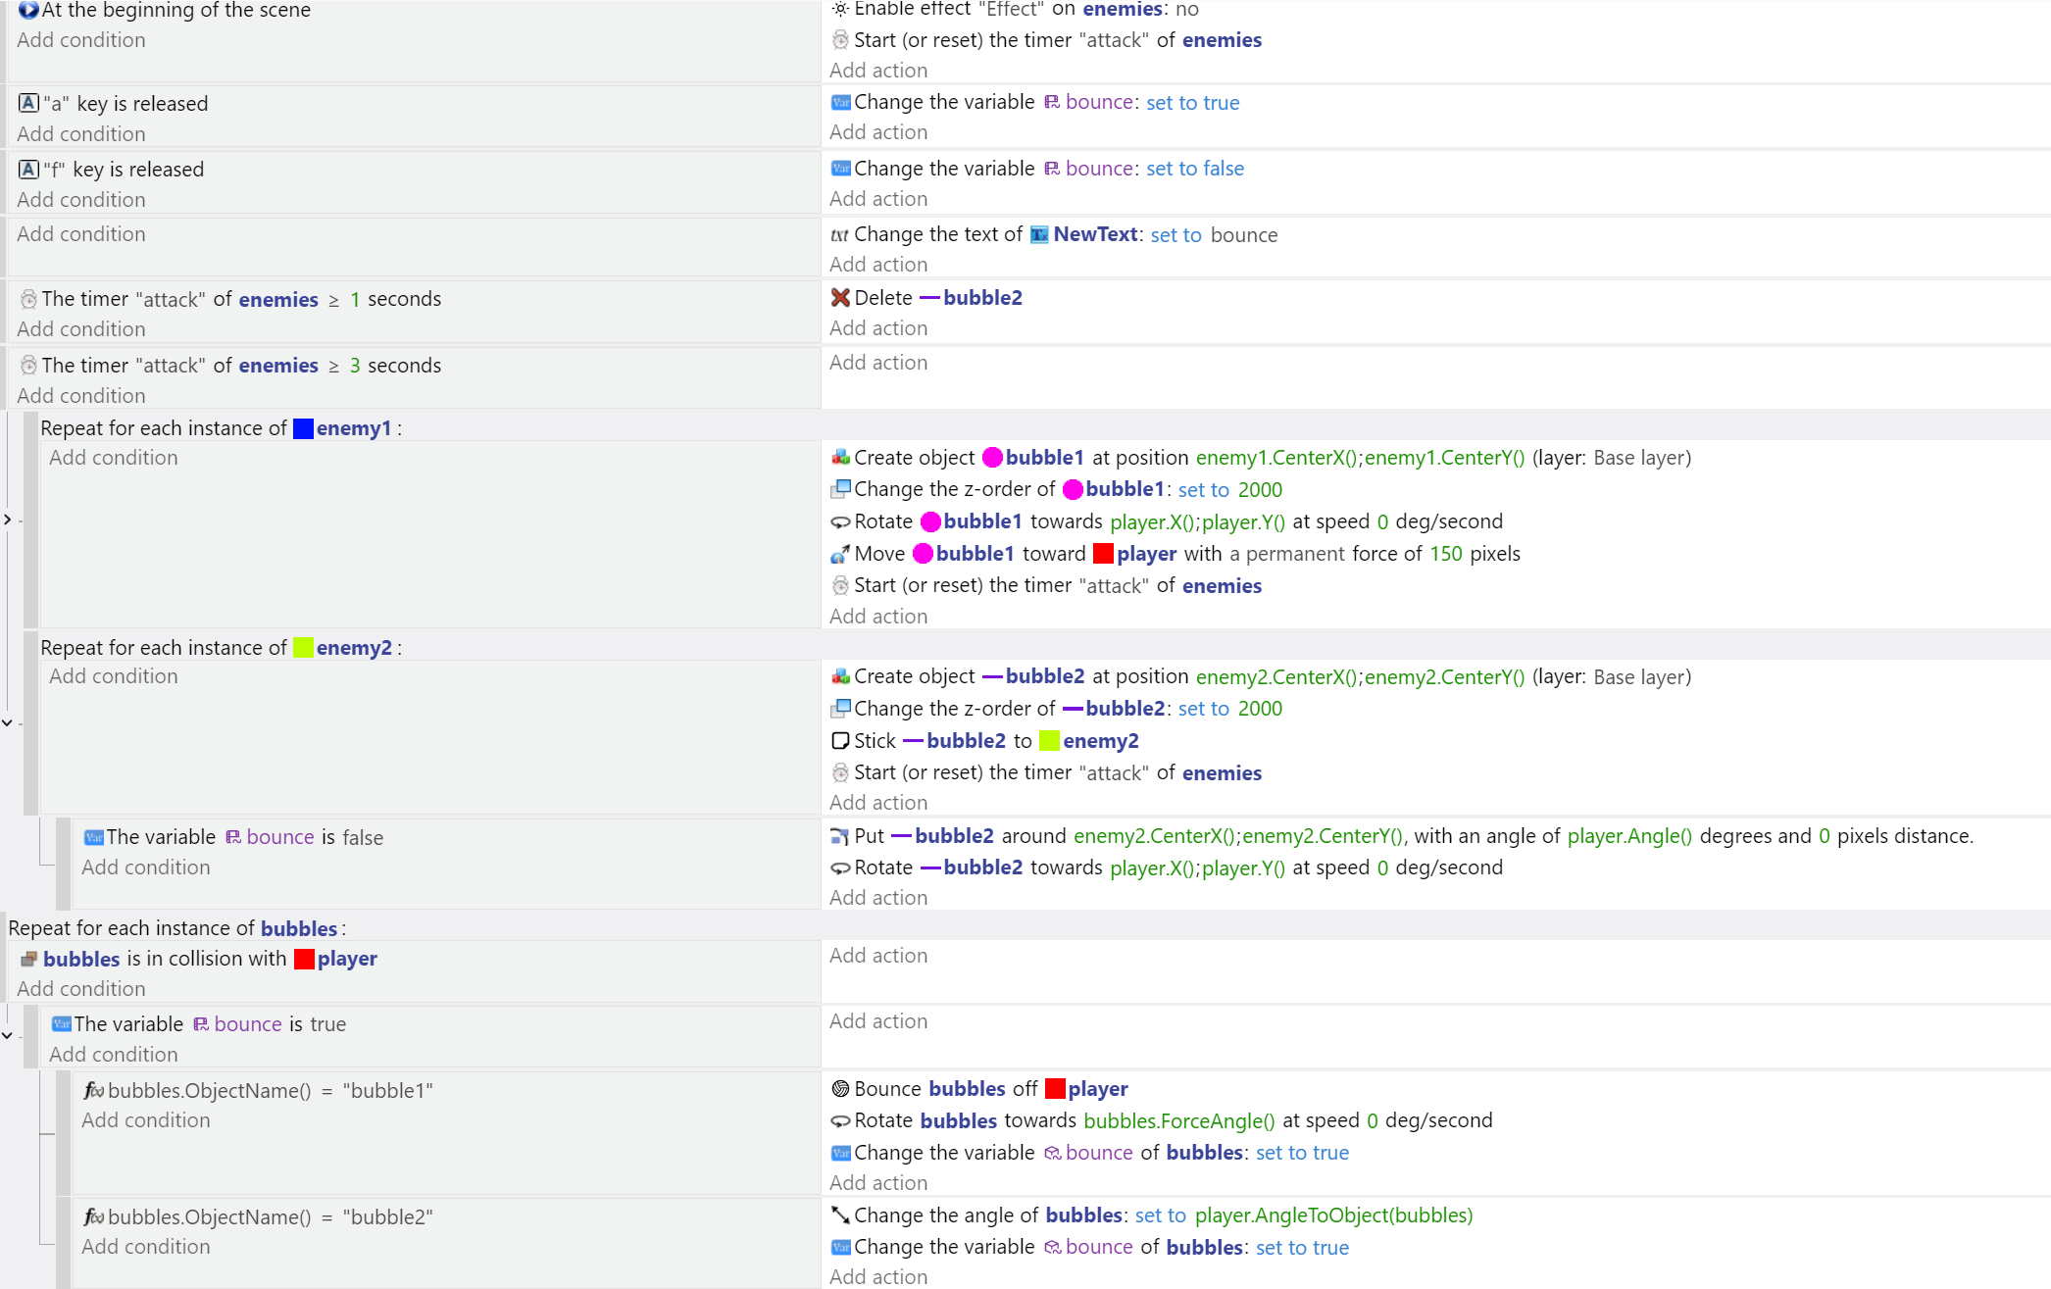The width and height of the screenshot is (2051, 1289).
Task: Click the Bounce bubbles off player icon
Action: pos(840,1089)
